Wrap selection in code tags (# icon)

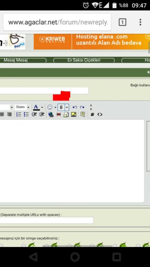pos(92,114)
